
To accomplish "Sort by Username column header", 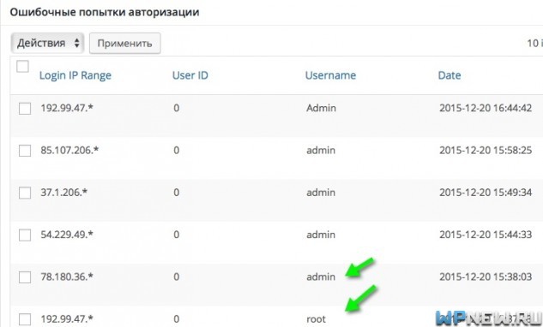I will pos(330,75).
